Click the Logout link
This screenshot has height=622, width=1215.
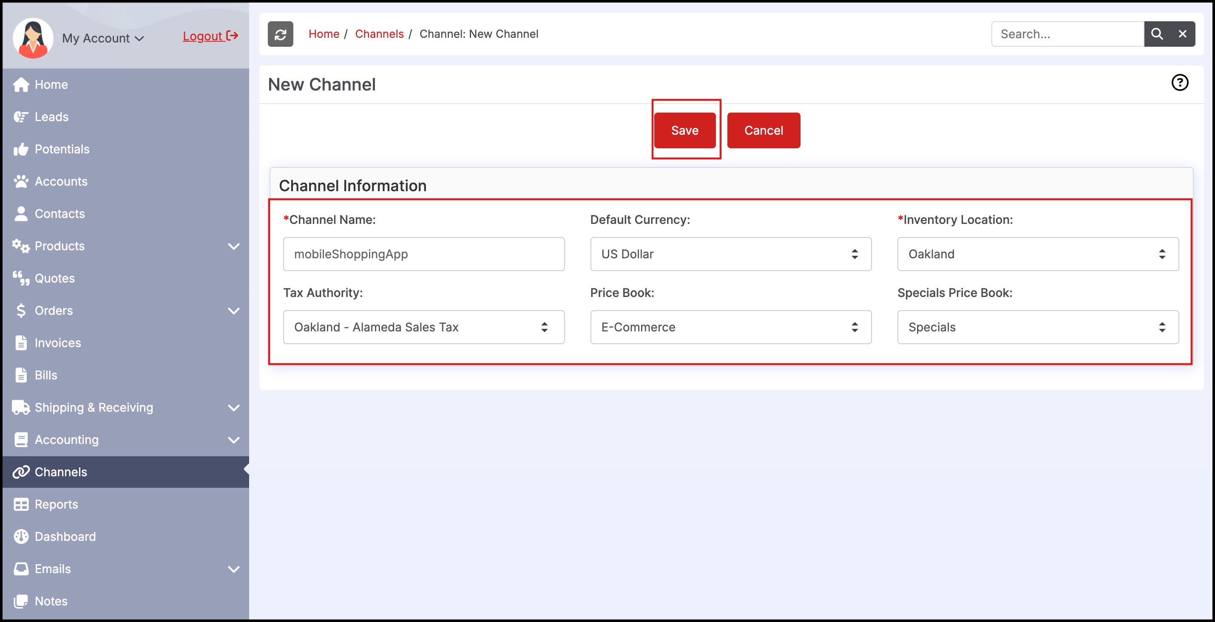(210, 36)
